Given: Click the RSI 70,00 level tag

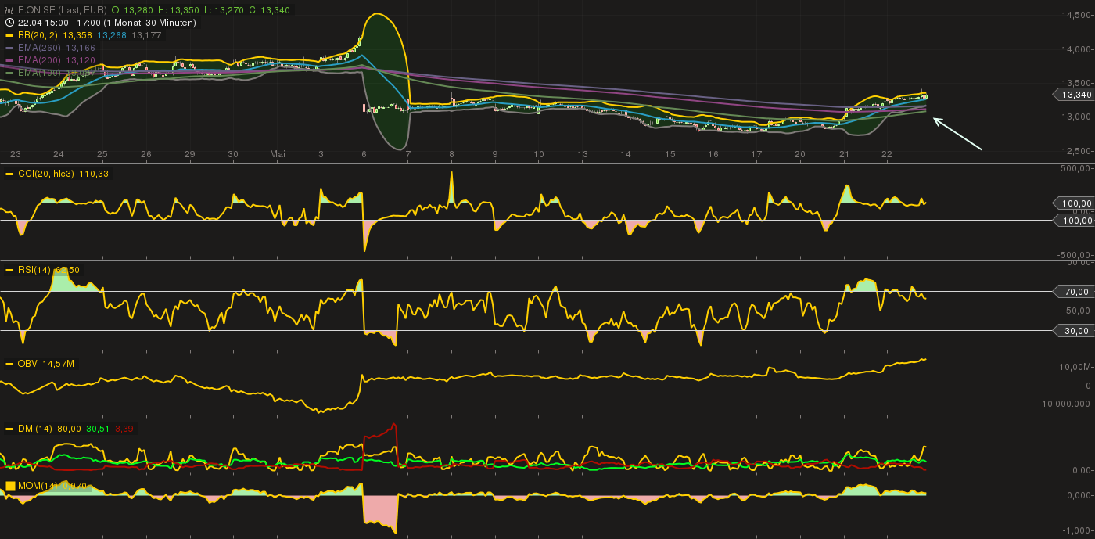Looking at the screenshot, I should coord(1075,292).
